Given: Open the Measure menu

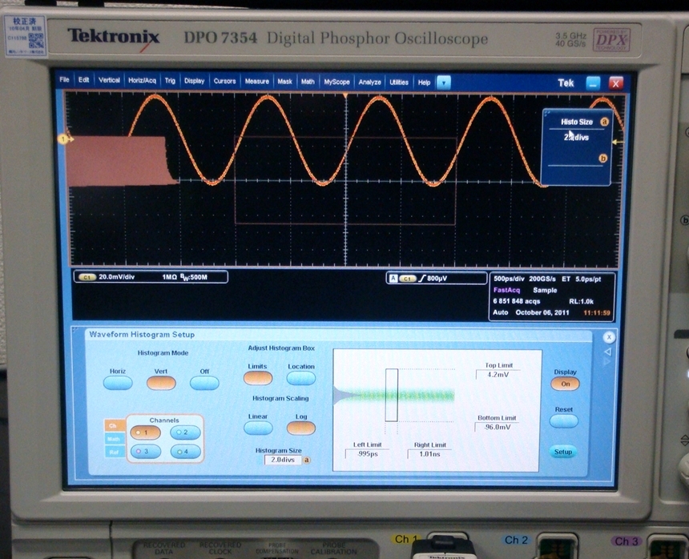Looking at the screenshot, I should click(256, 82).
